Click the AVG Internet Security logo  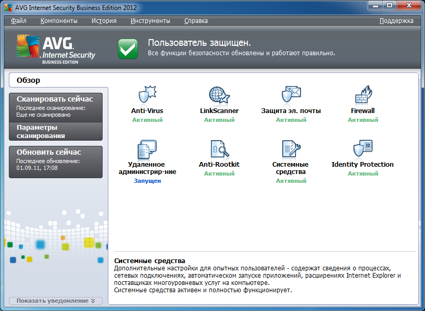pyautogui.click(x=56, y=49)
